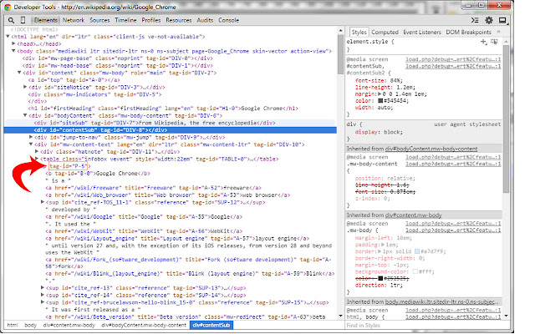Click html in the breadcrumb bar

tap(13, 325)
